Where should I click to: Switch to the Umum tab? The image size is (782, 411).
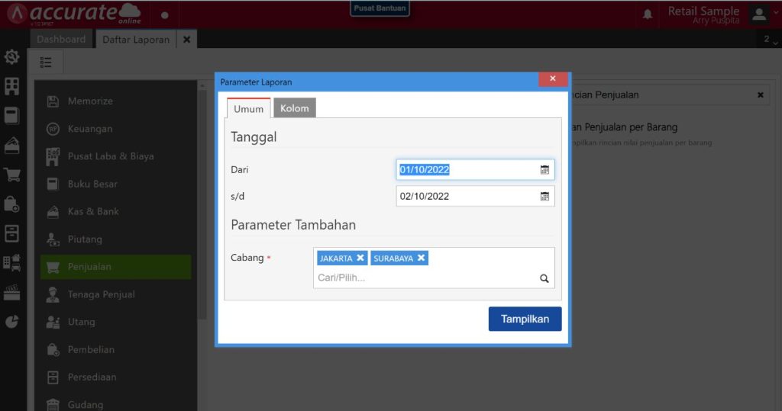pos(248,108)
